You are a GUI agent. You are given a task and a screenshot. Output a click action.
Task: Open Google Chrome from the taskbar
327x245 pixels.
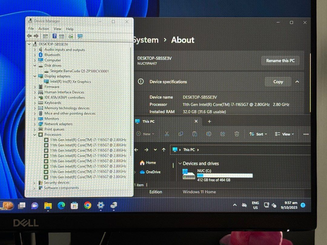[88, 206]
